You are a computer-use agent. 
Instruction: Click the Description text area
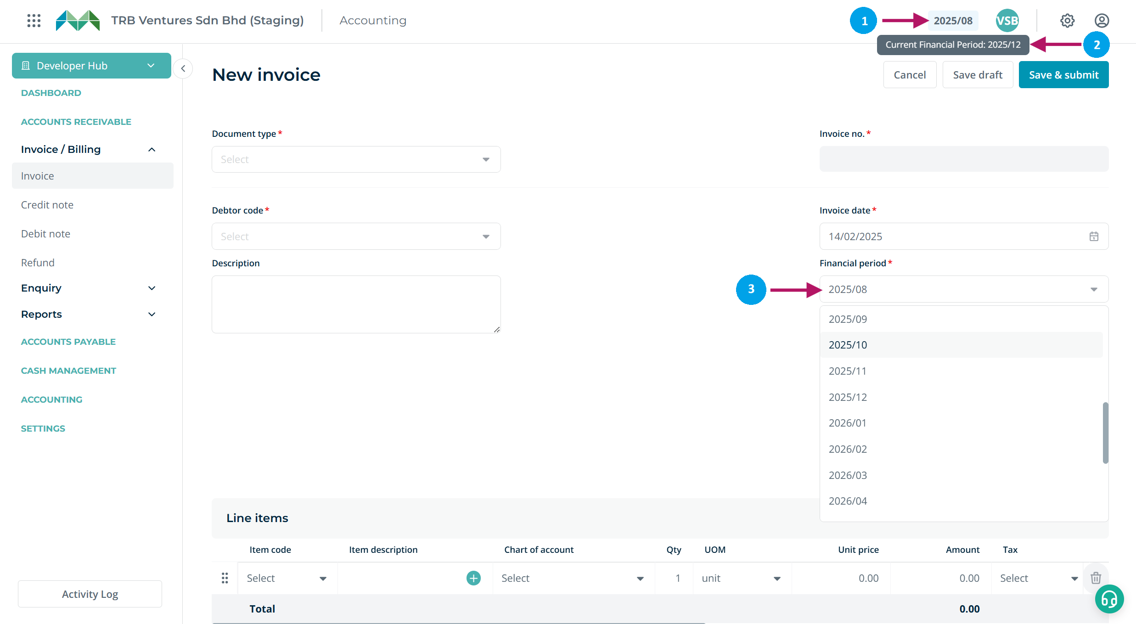point(356,304)
